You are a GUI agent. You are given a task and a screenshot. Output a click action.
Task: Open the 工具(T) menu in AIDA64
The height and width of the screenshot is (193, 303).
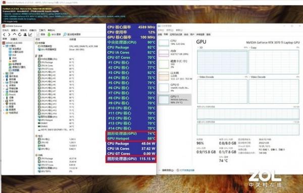pos(42,30)
